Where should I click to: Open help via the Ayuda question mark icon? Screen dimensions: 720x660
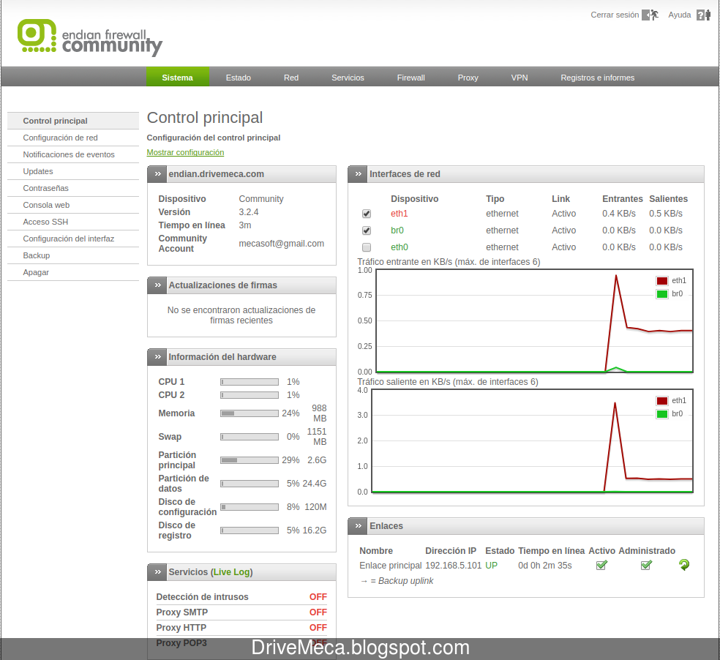tap(700, 14)
